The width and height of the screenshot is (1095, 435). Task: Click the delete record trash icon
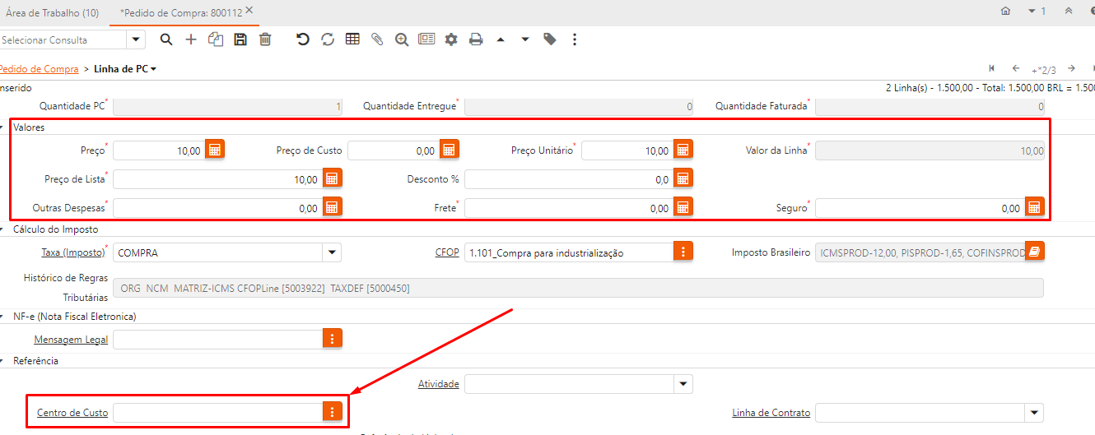point(265,39)
